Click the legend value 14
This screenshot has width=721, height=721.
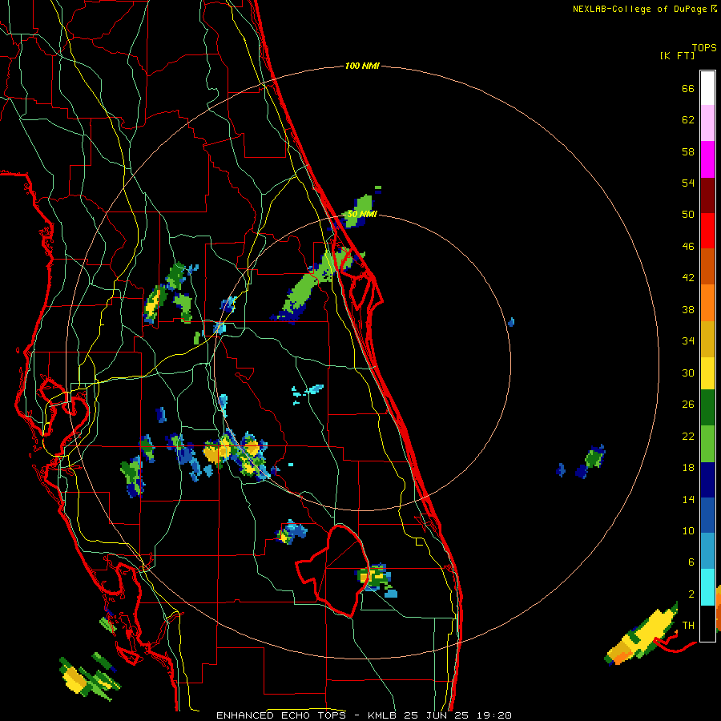coord(688,499)
